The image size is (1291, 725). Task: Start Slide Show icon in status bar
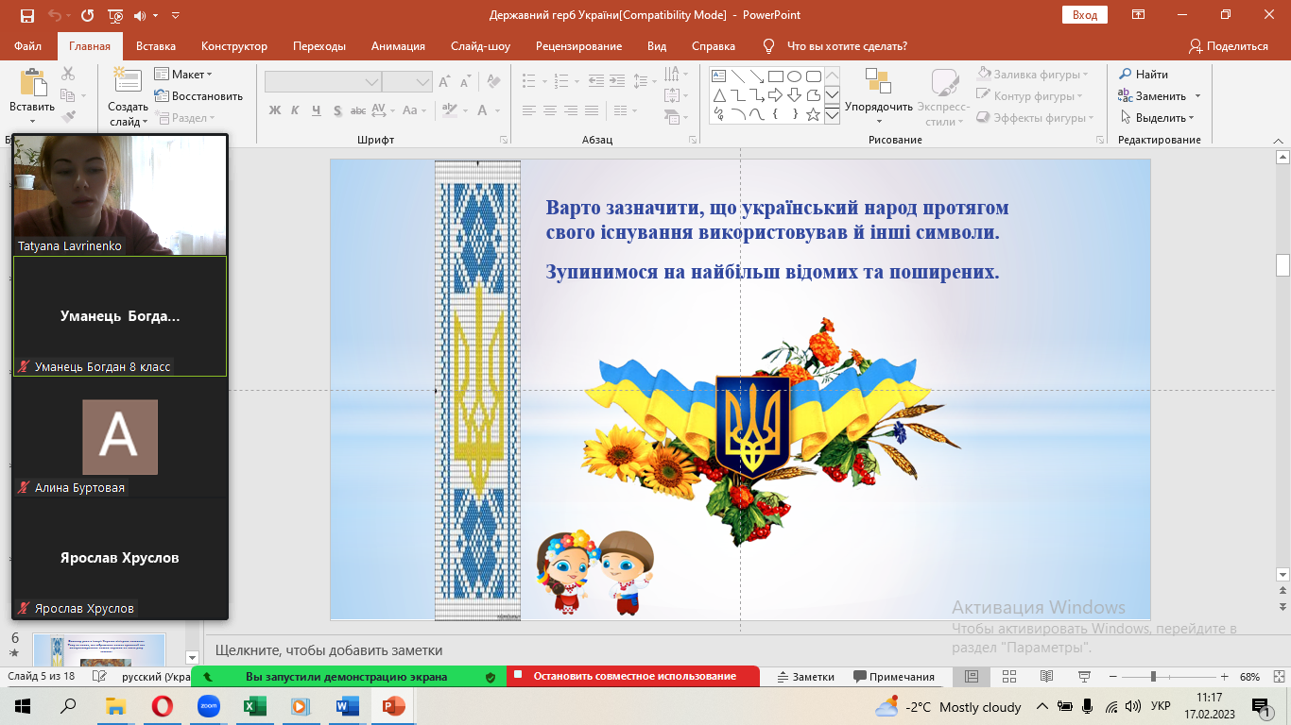click(x=1084, y=677)
